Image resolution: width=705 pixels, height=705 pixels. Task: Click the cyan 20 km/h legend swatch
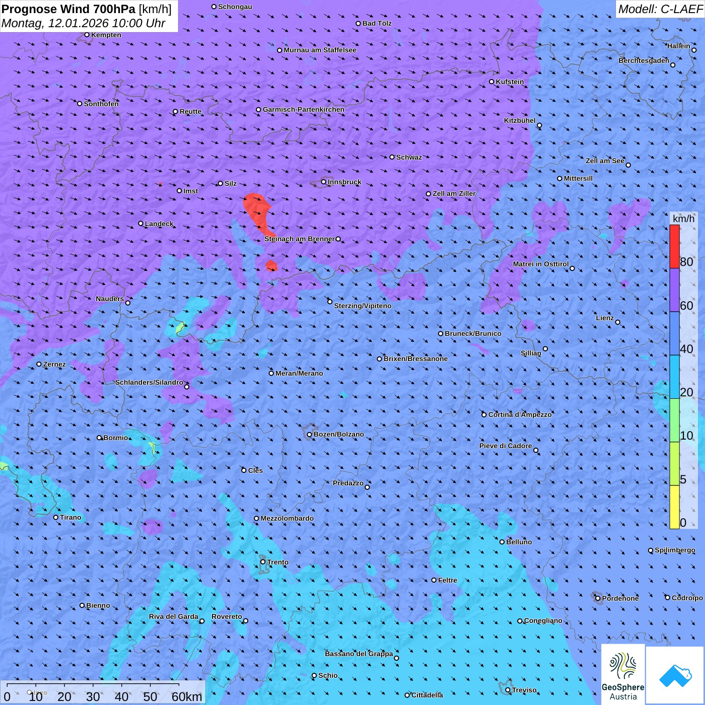tap(674, 377)
